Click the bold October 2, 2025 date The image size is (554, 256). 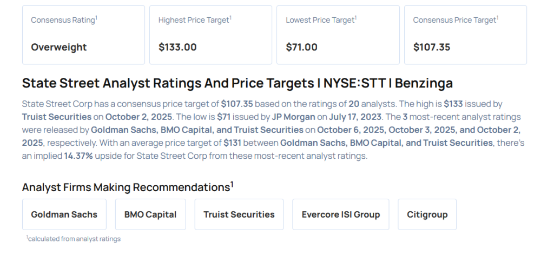tap(131, 117)
